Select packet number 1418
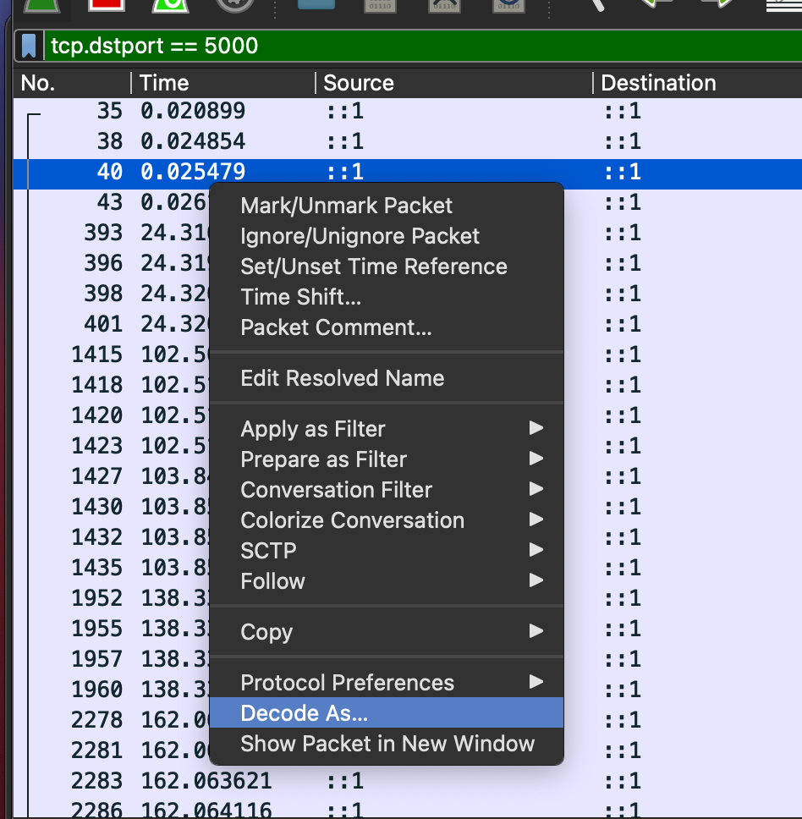 pos(96,385)
